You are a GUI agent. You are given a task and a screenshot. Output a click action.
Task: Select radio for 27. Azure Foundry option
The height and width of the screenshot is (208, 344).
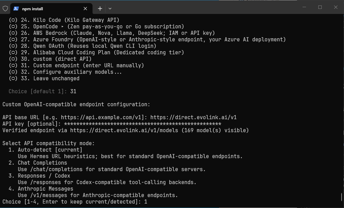pyautogui.click(x=13, y=40)
